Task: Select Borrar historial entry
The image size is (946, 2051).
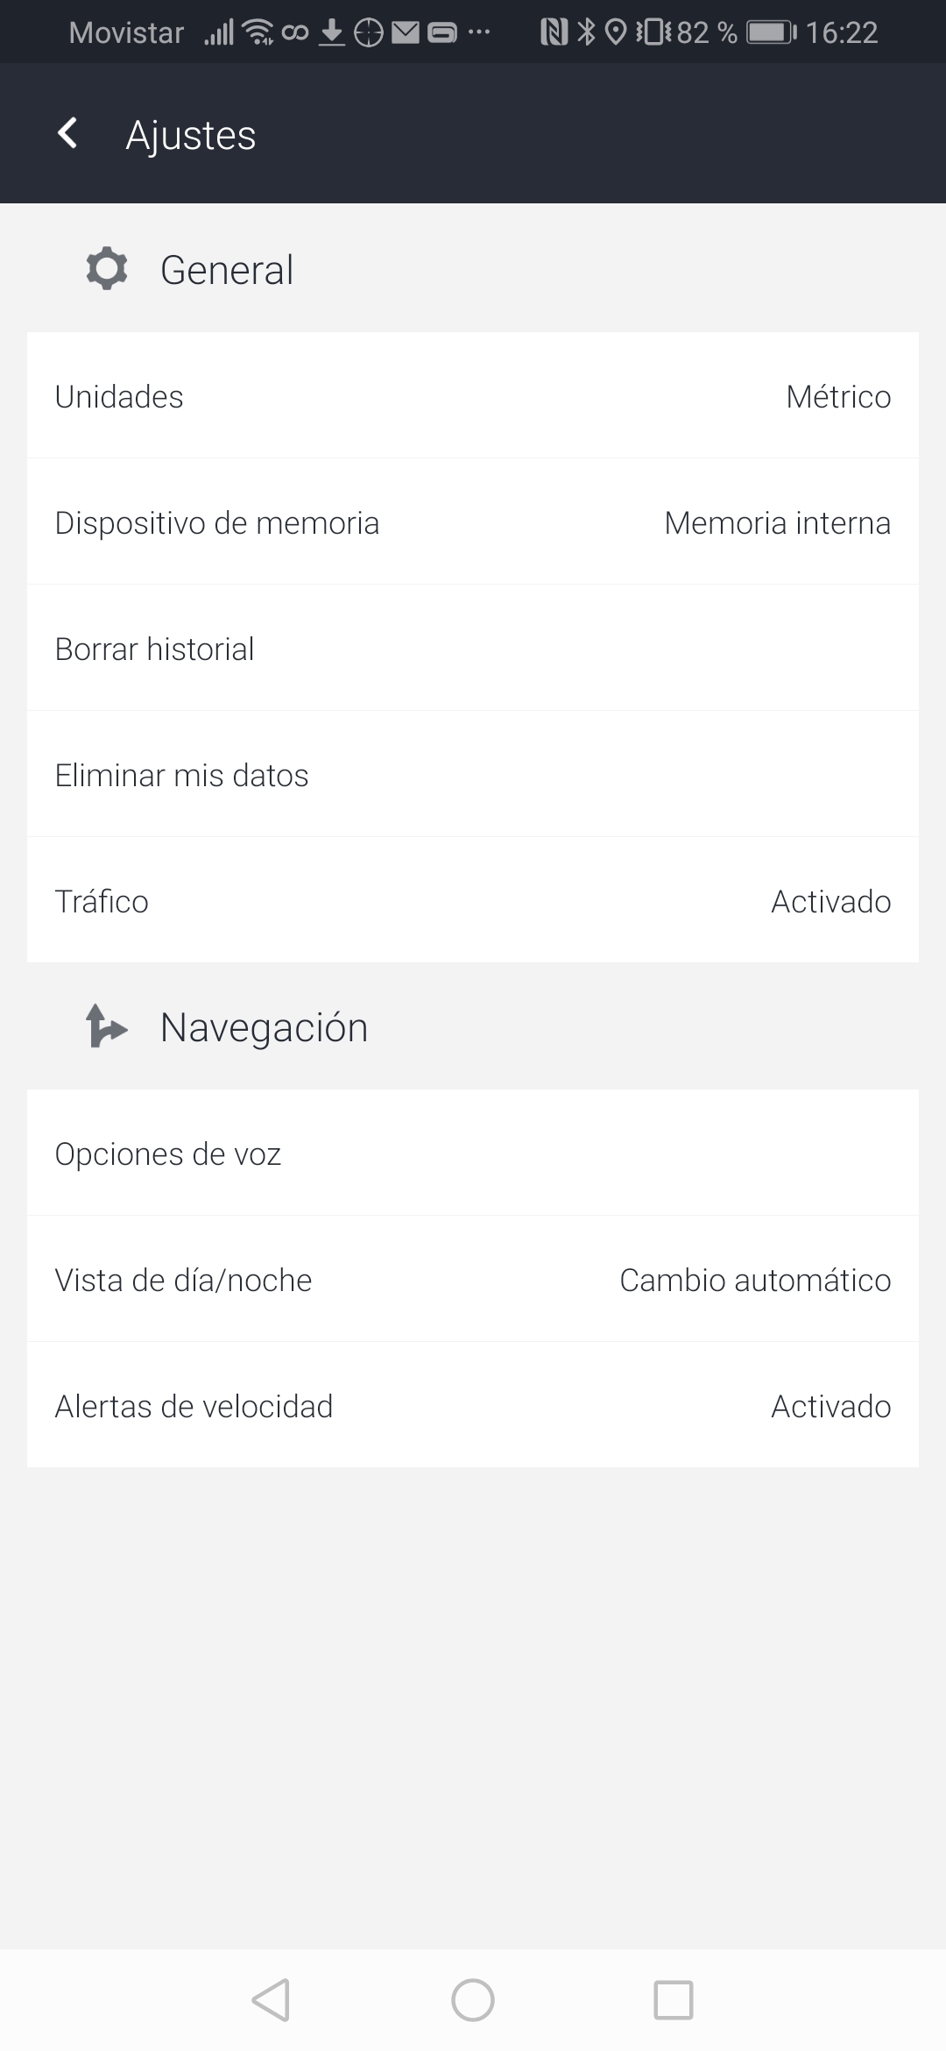Action: 473,649
